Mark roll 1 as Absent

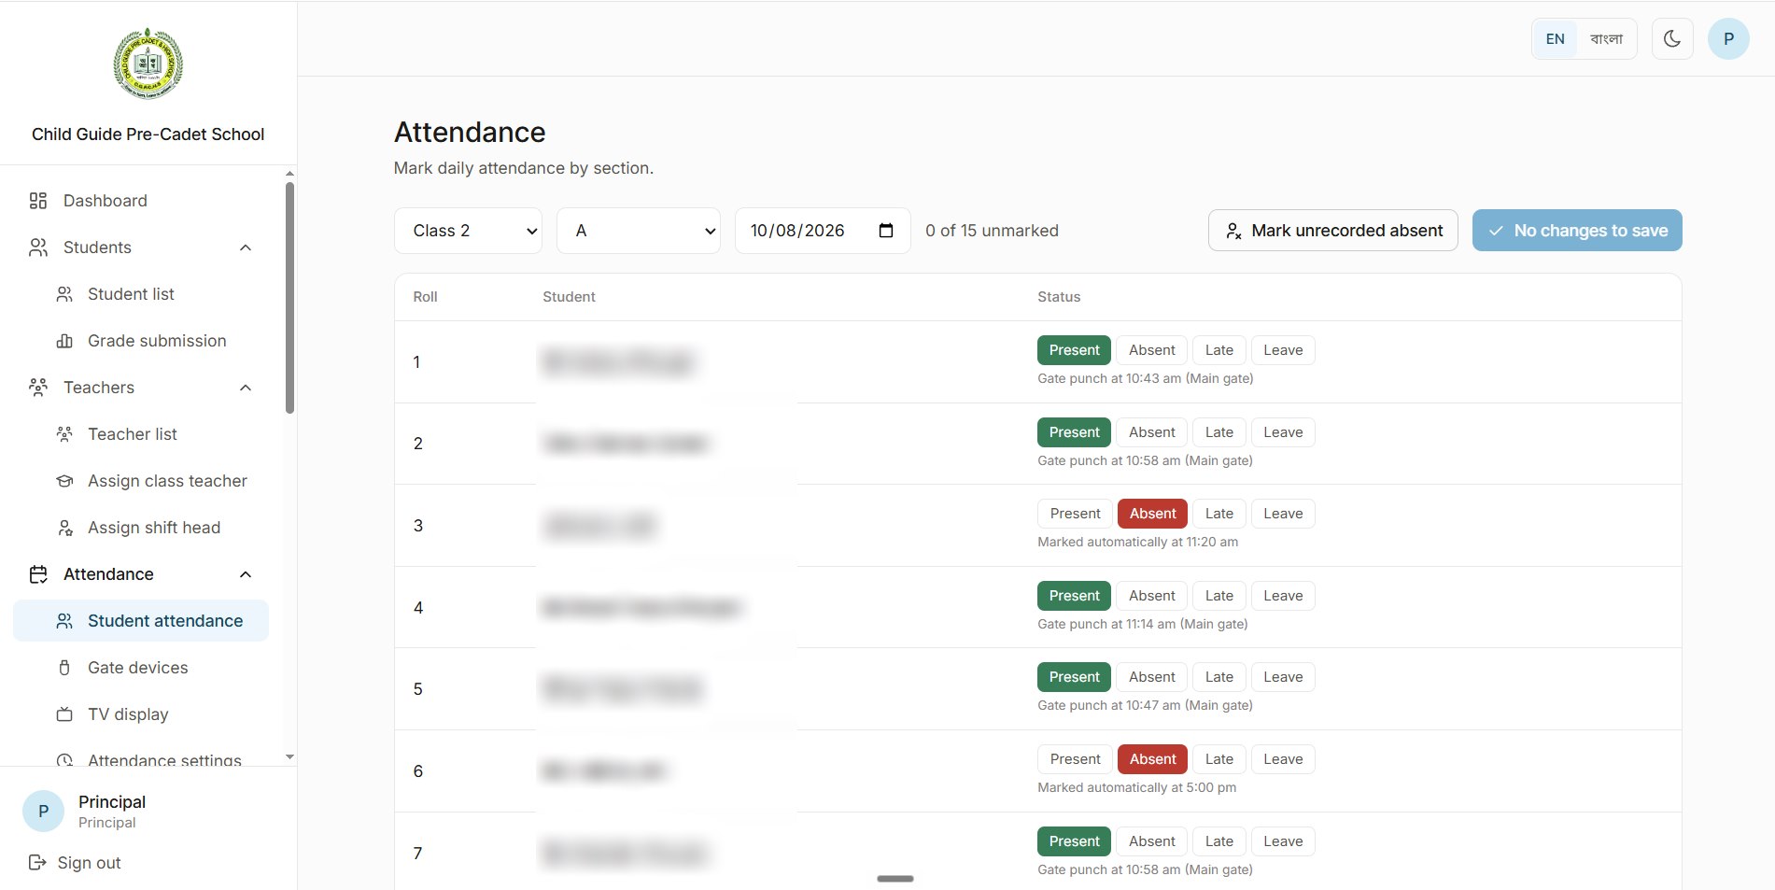pos(1151,350)
